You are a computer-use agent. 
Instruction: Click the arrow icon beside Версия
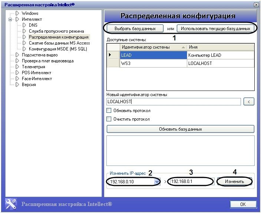point(17,85)
